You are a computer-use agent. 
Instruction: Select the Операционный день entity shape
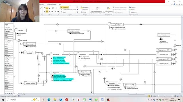pos(74,31)
